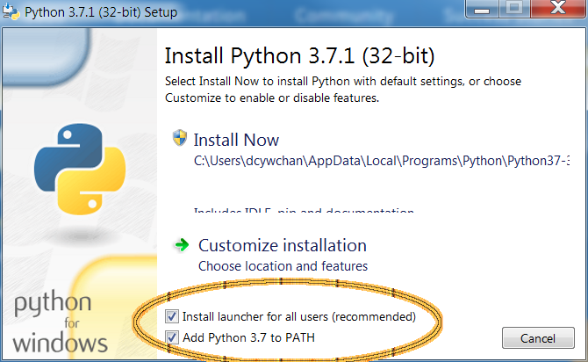Maximize the Python Setup window
Image resolution: width=588 pixels, height=362 pixels.
514,9
